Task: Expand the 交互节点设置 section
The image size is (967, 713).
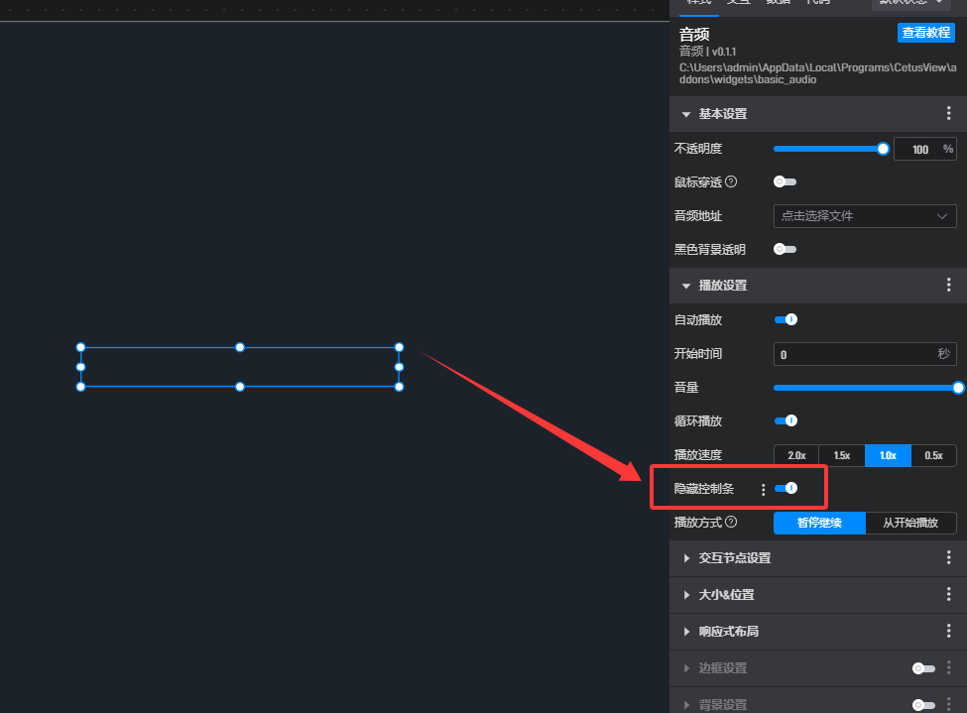Action: click(x=686, y=558)
